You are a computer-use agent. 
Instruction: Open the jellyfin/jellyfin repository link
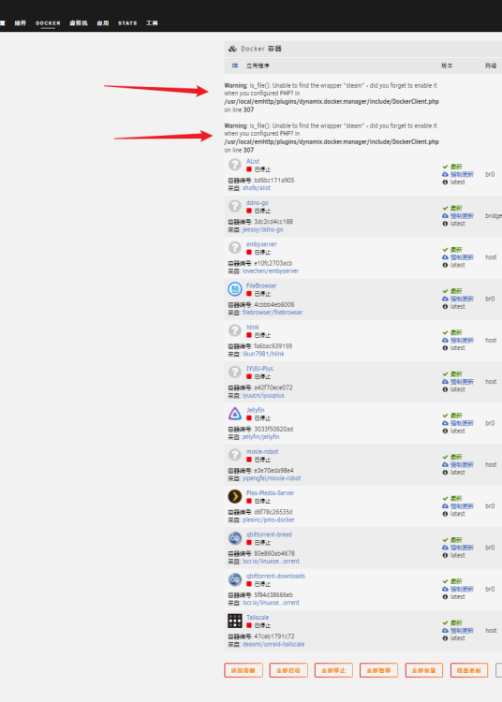pyautogui.click(x=260, y=437)
